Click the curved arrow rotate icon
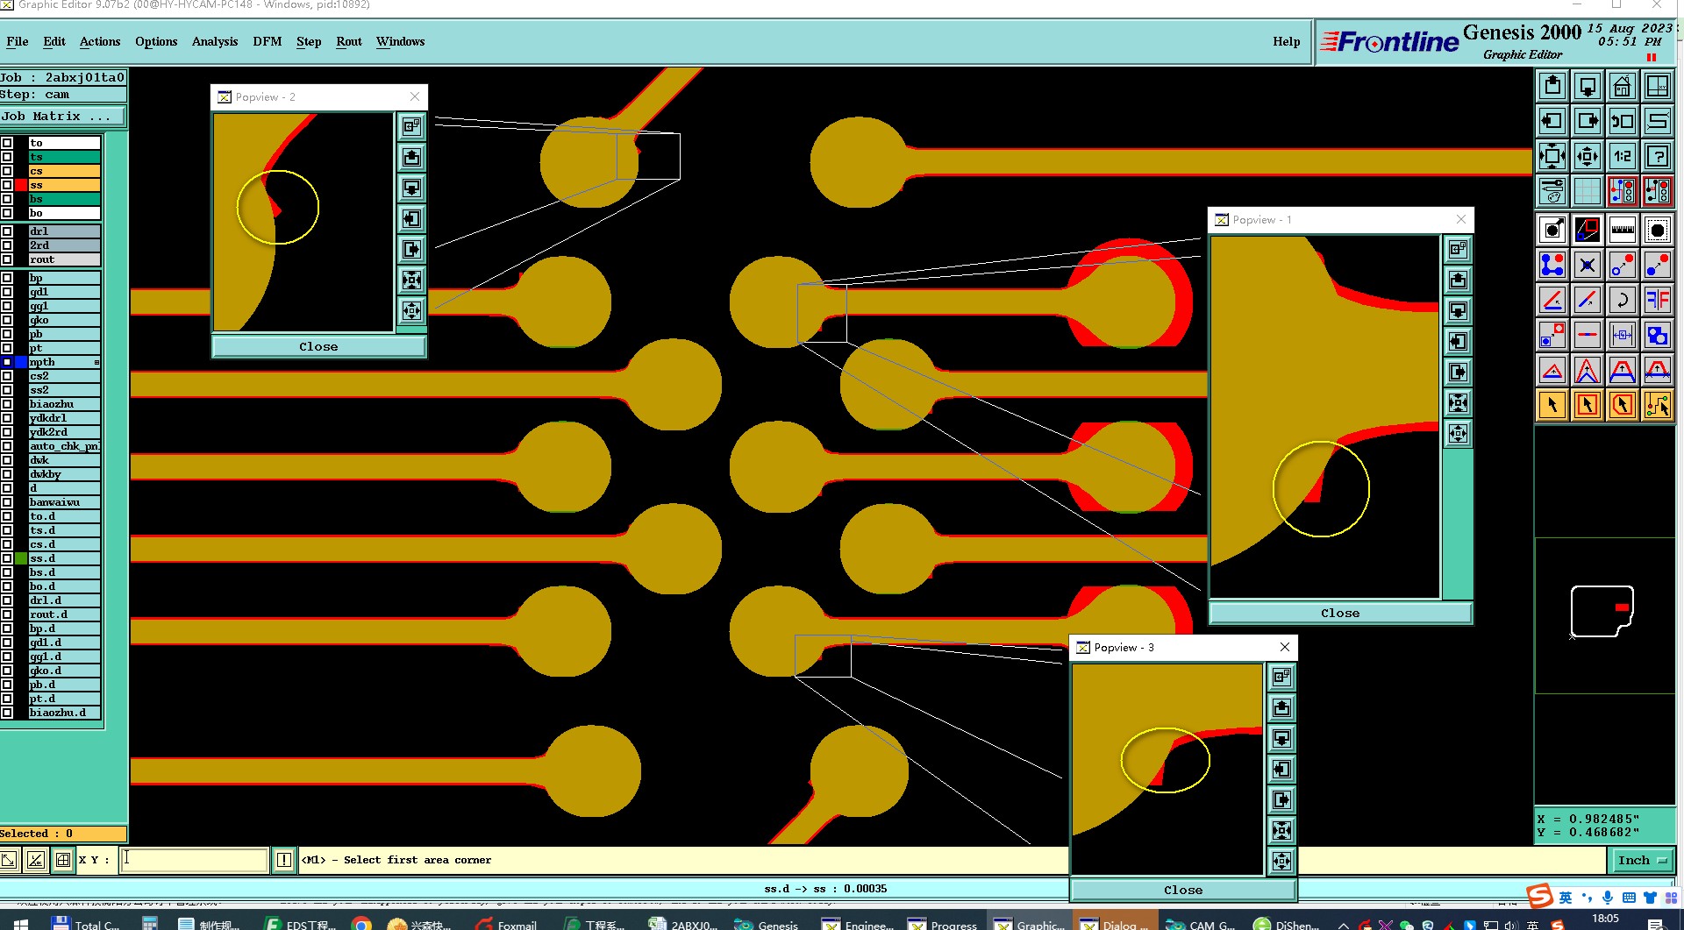Image resolution: width=1684 pixels, height=930 pixels. tap(1623, 300)
